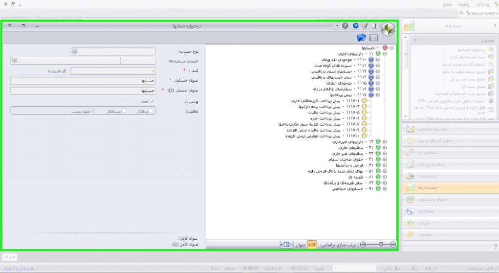Click the عنوان حساب input field
The image size is (499, 273).
tap(83, 81)
